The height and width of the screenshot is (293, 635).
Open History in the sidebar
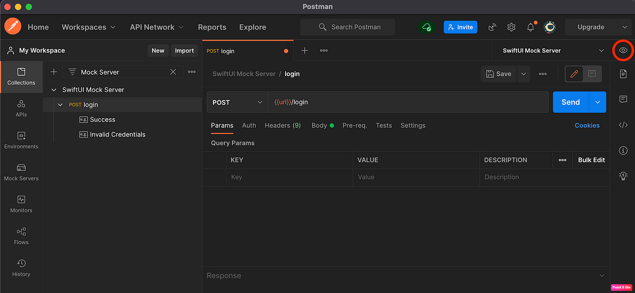coord(21,268)
